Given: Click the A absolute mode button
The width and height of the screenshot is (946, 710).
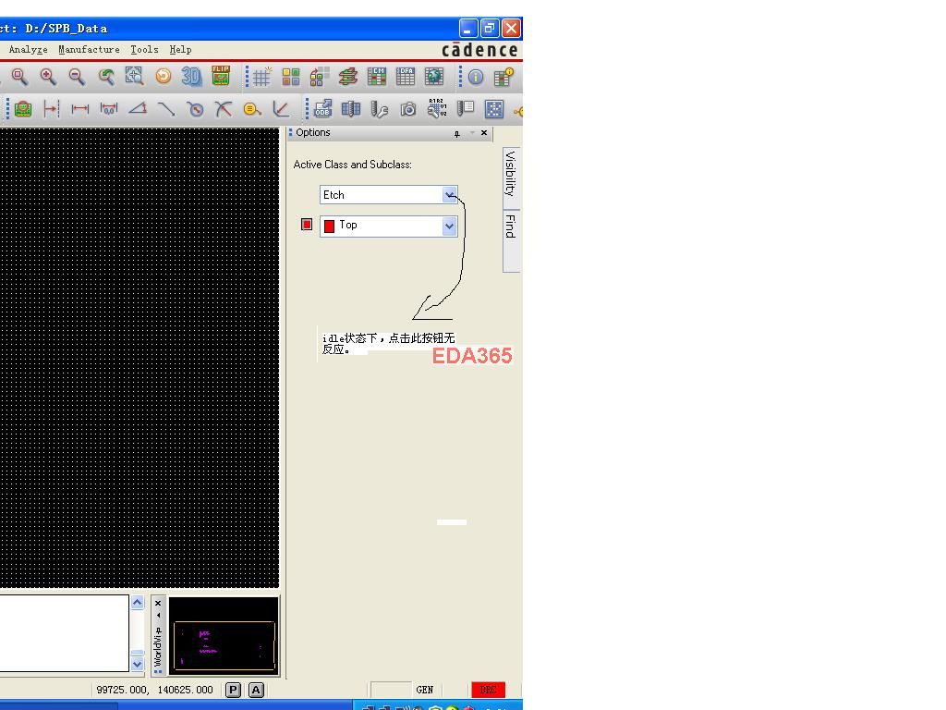Looking at the screenshot, I should point(257,690).
